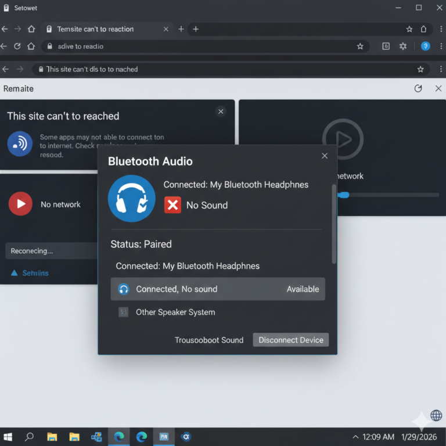Click the red play button beside No network
Image resolution: width=446 pixels, height=446 pixels.
pyautogui.click(x=20, y=204)
